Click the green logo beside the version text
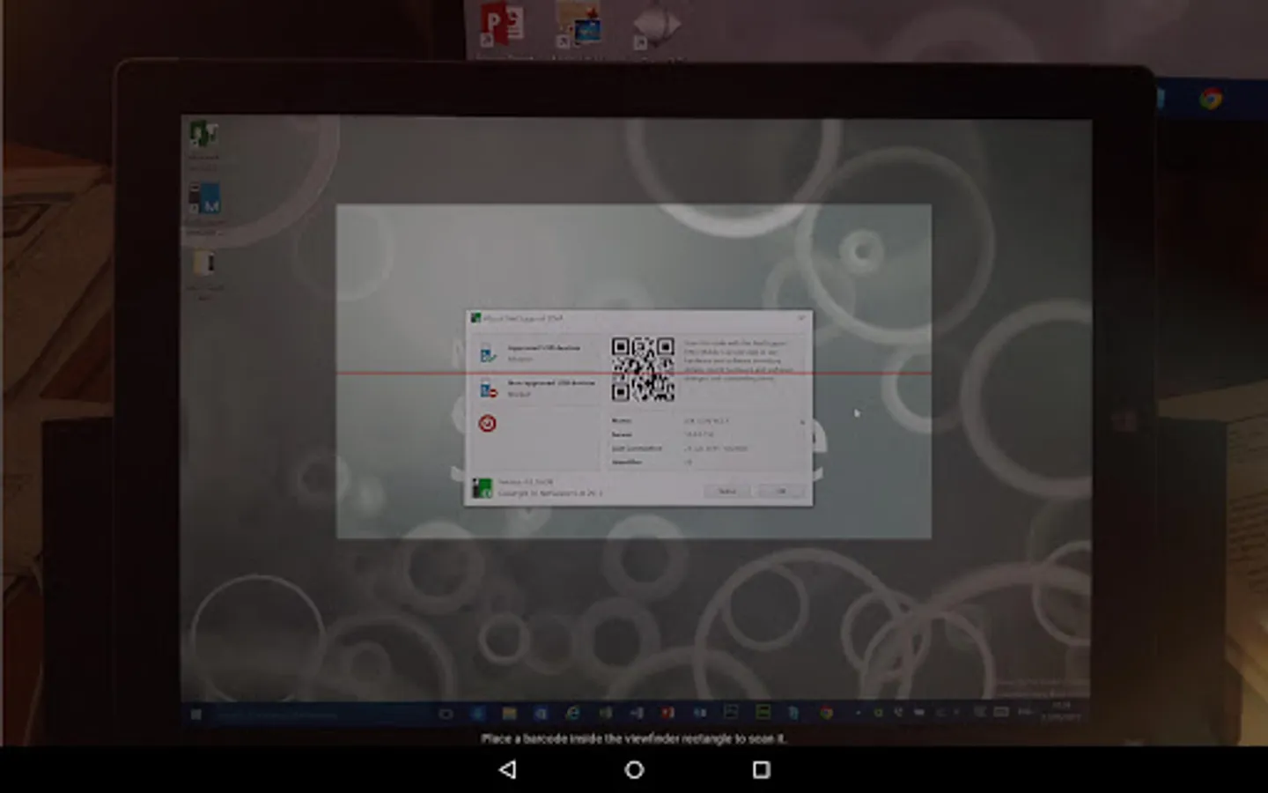This screenshot has width=1268, height=793. pos(482,487)
